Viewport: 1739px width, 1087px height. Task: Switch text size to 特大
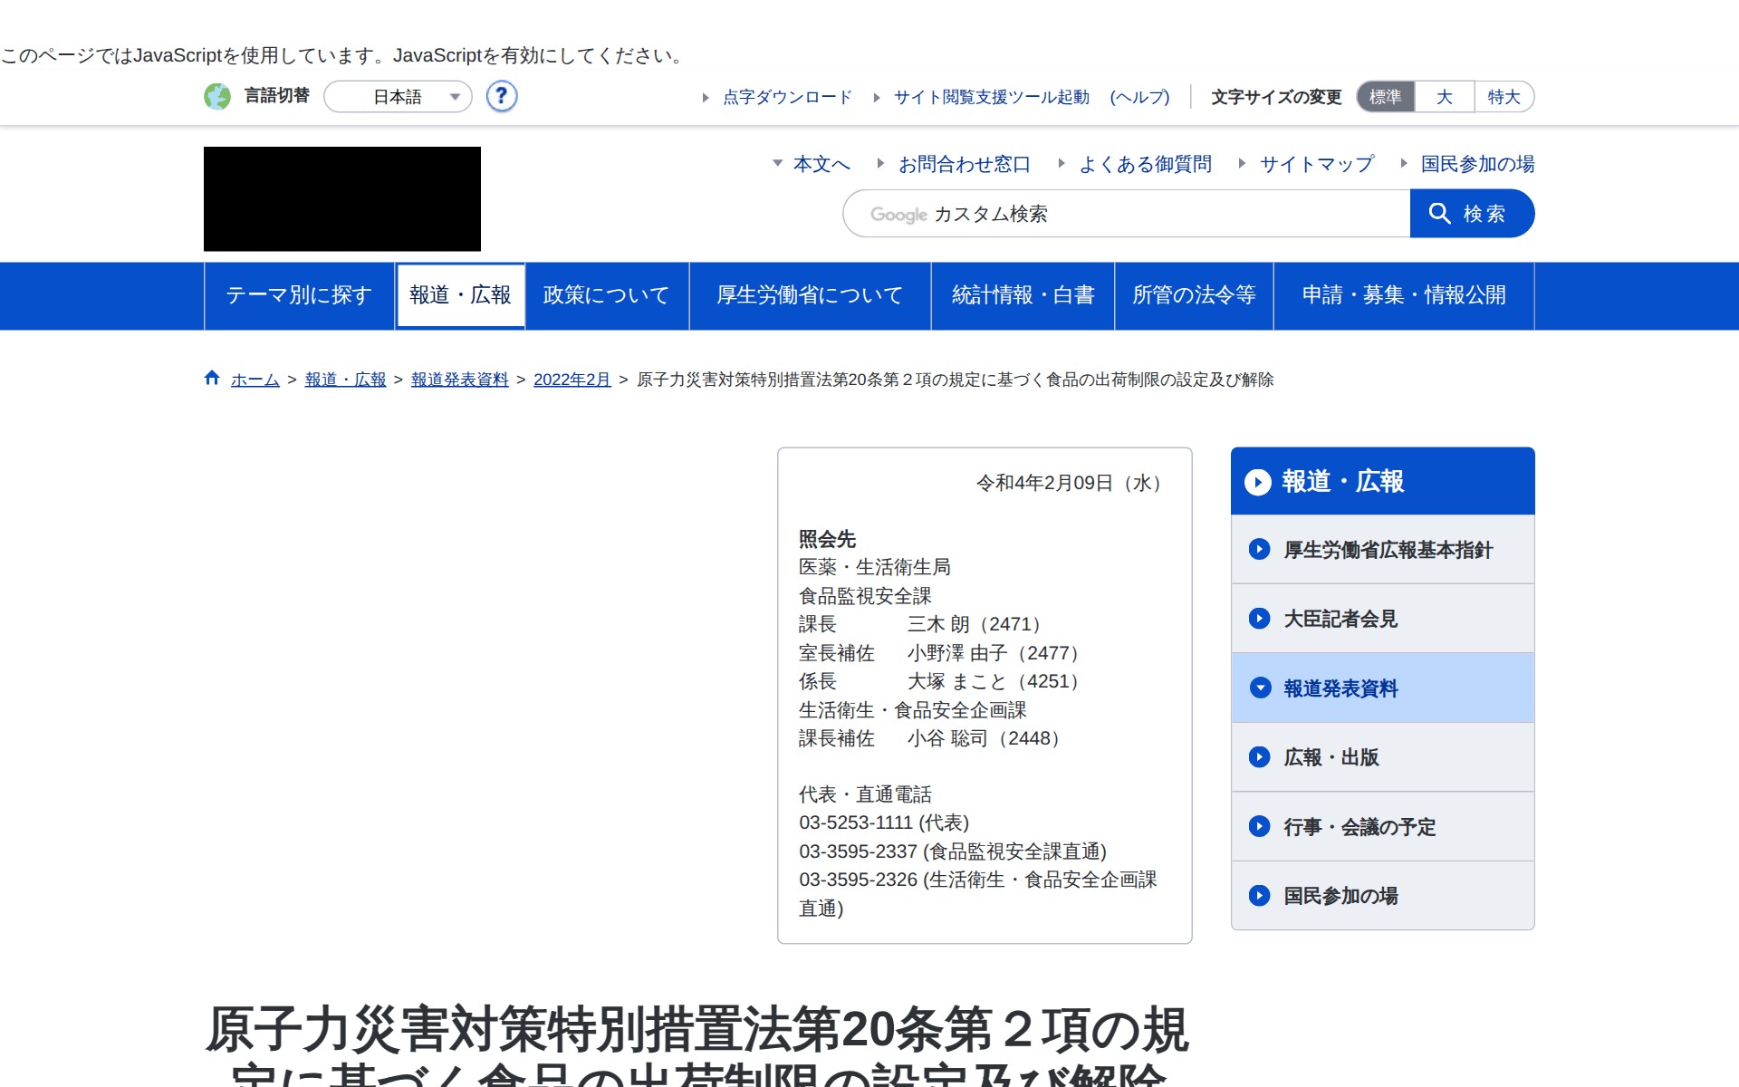coord(1504,97)
